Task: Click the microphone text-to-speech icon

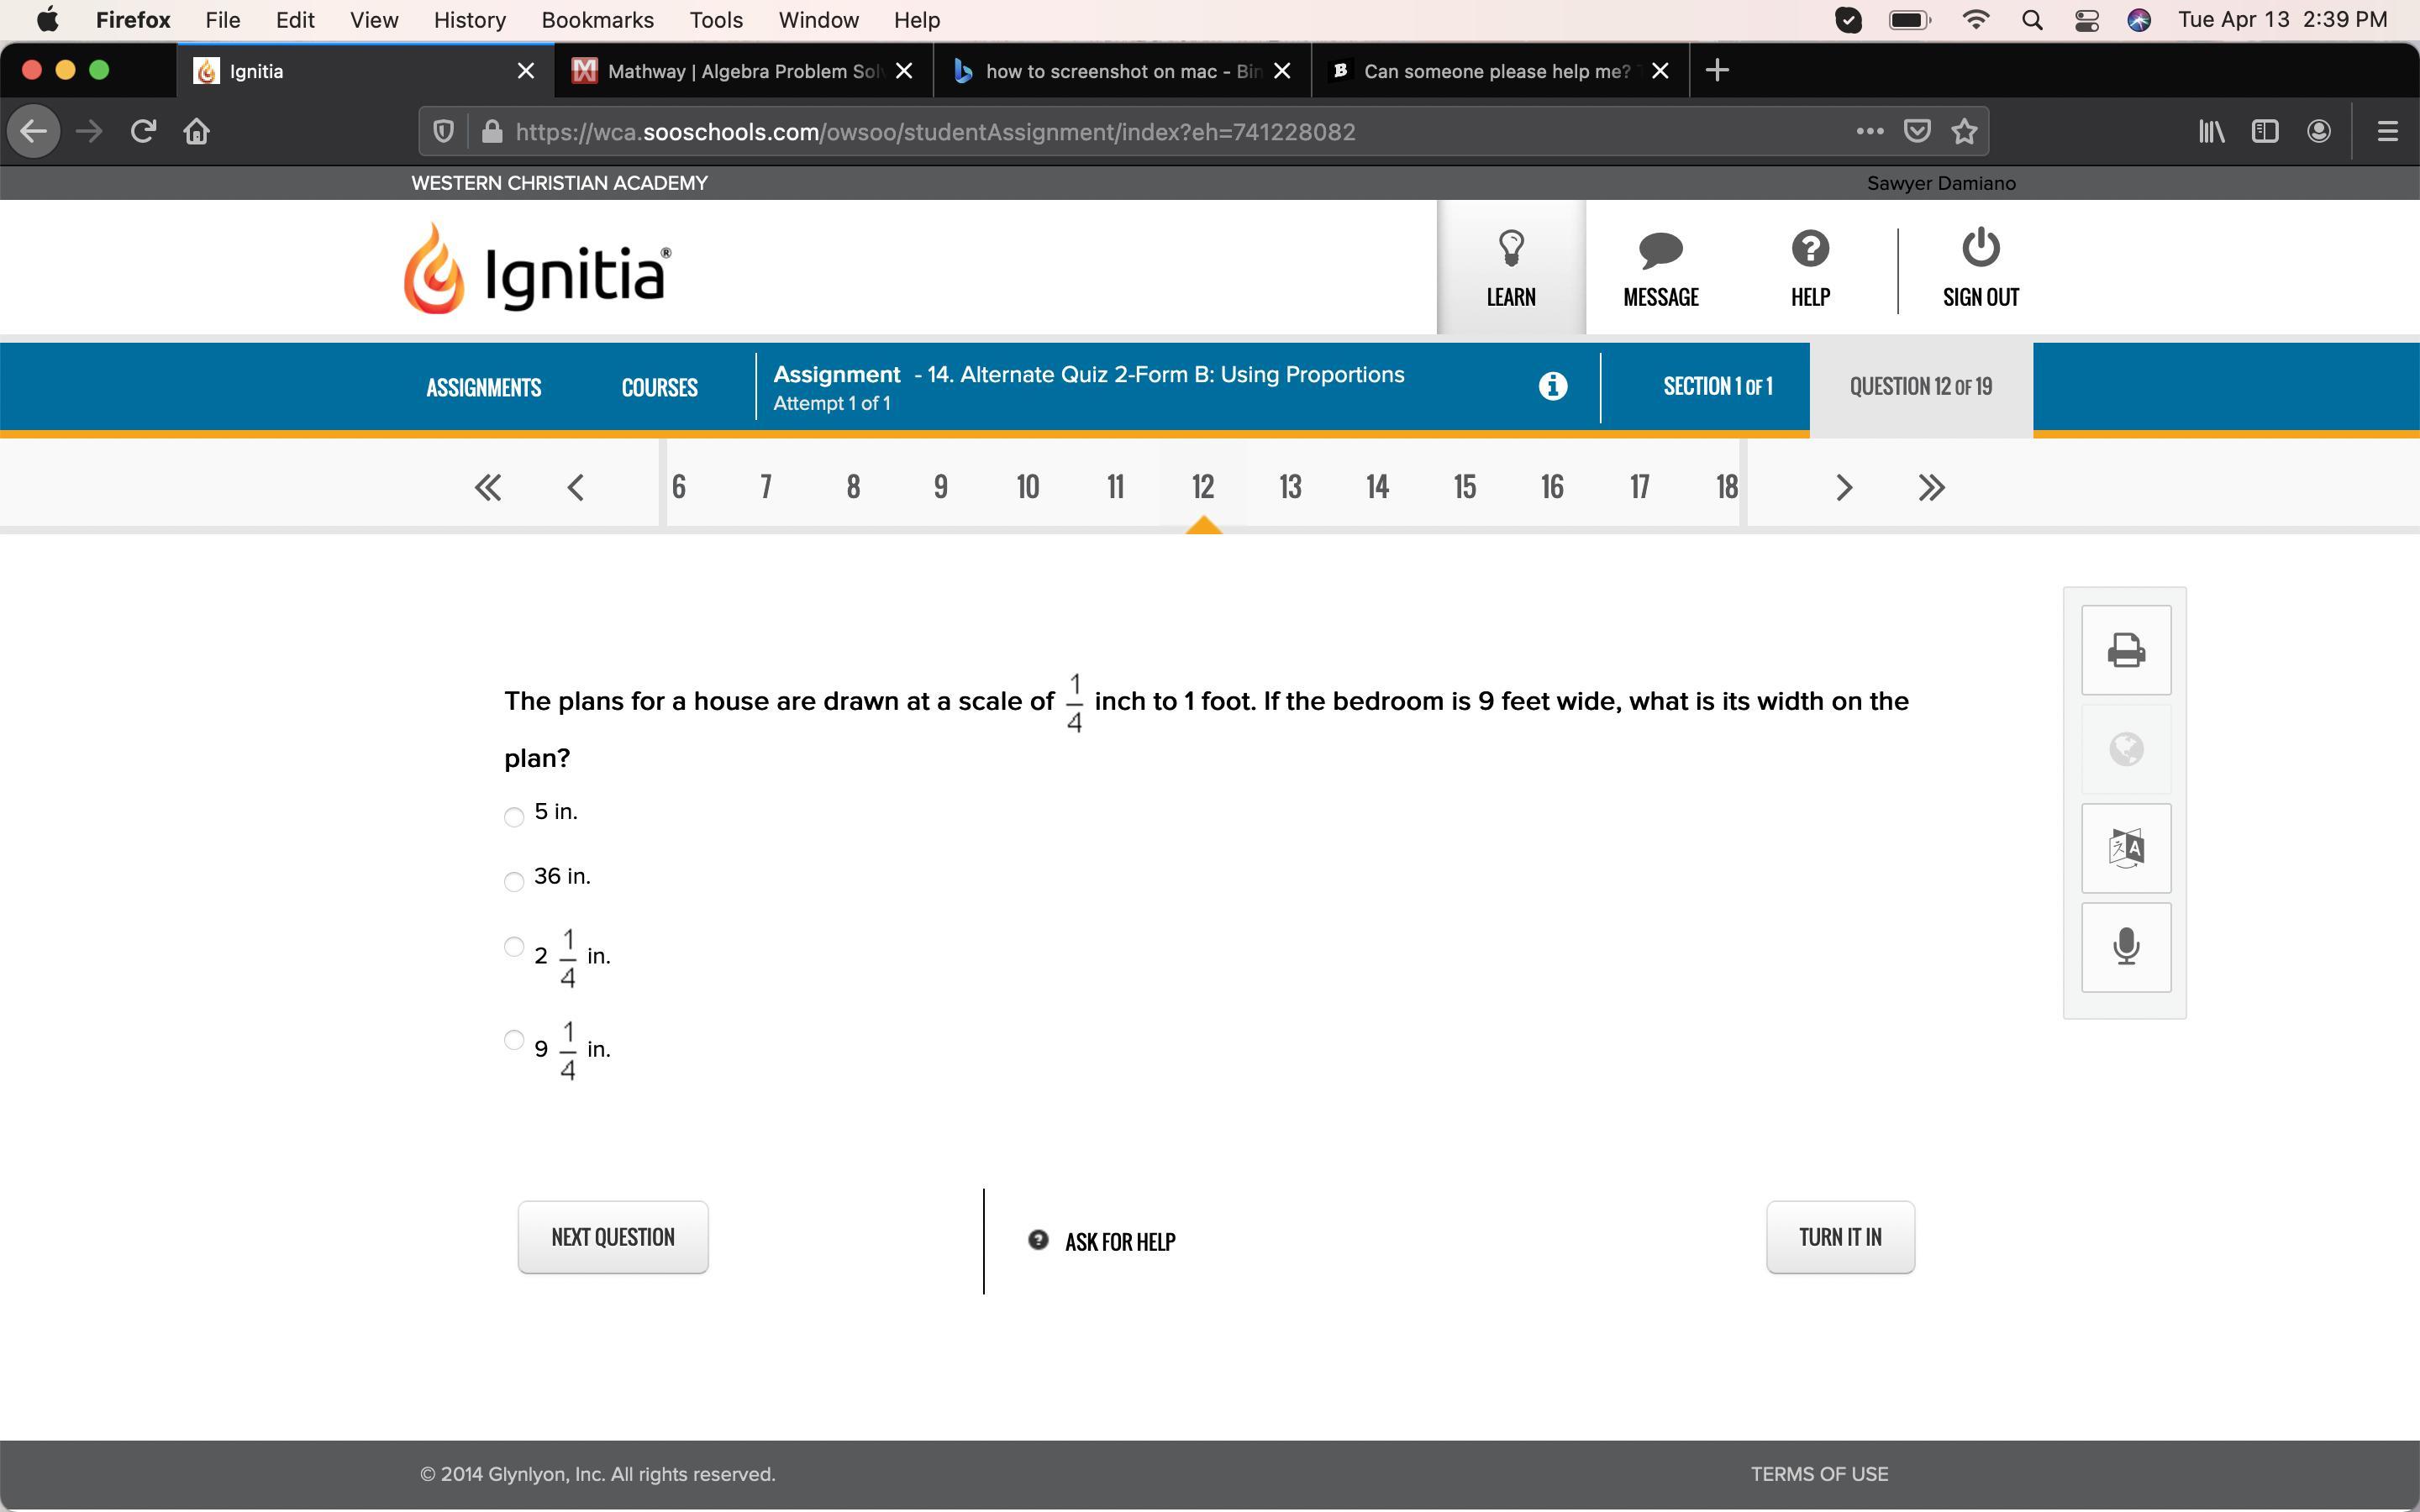Action: 2125,946
